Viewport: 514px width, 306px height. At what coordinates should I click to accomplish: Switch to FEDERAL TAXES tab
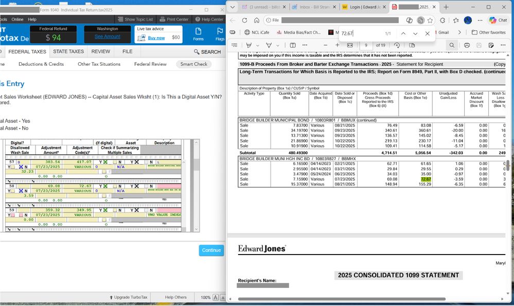(x=27, y=52)
